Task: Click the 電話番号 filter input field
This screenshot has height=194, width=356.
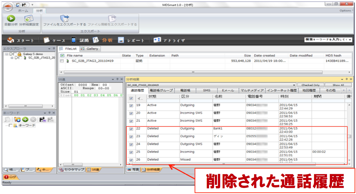Action: [262, 101]
